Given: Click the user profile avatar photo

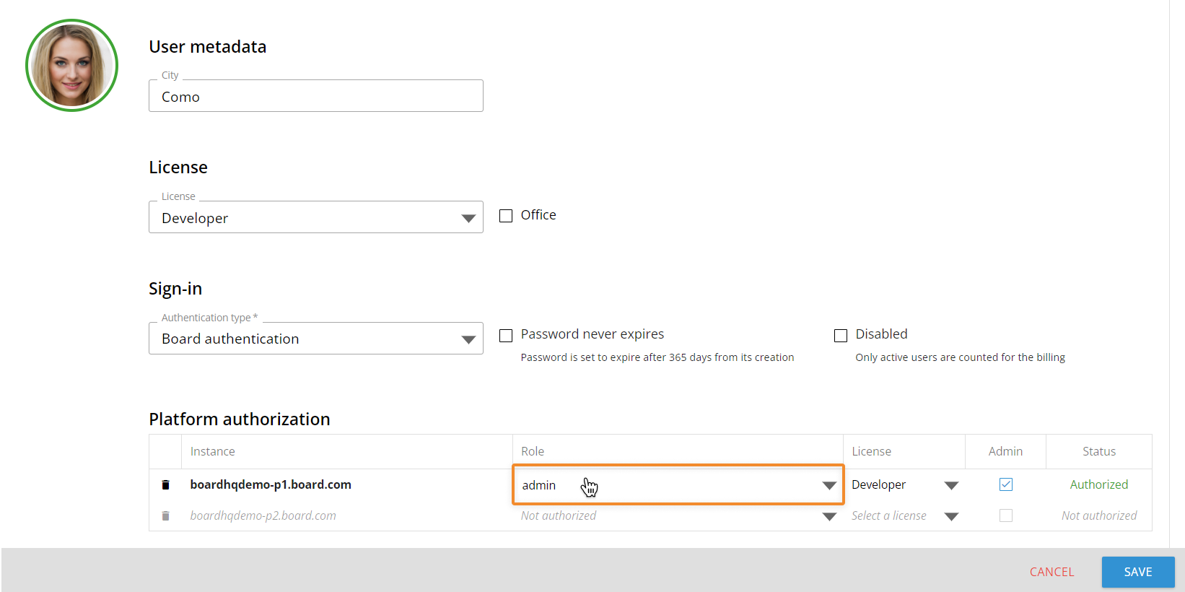Looking at the screenshot, I should pyautogui.click(x=71, y=66).
